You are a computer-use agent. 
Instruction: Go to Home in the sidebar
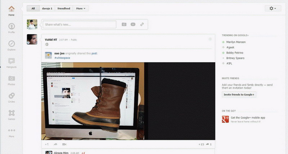(12, 11)
